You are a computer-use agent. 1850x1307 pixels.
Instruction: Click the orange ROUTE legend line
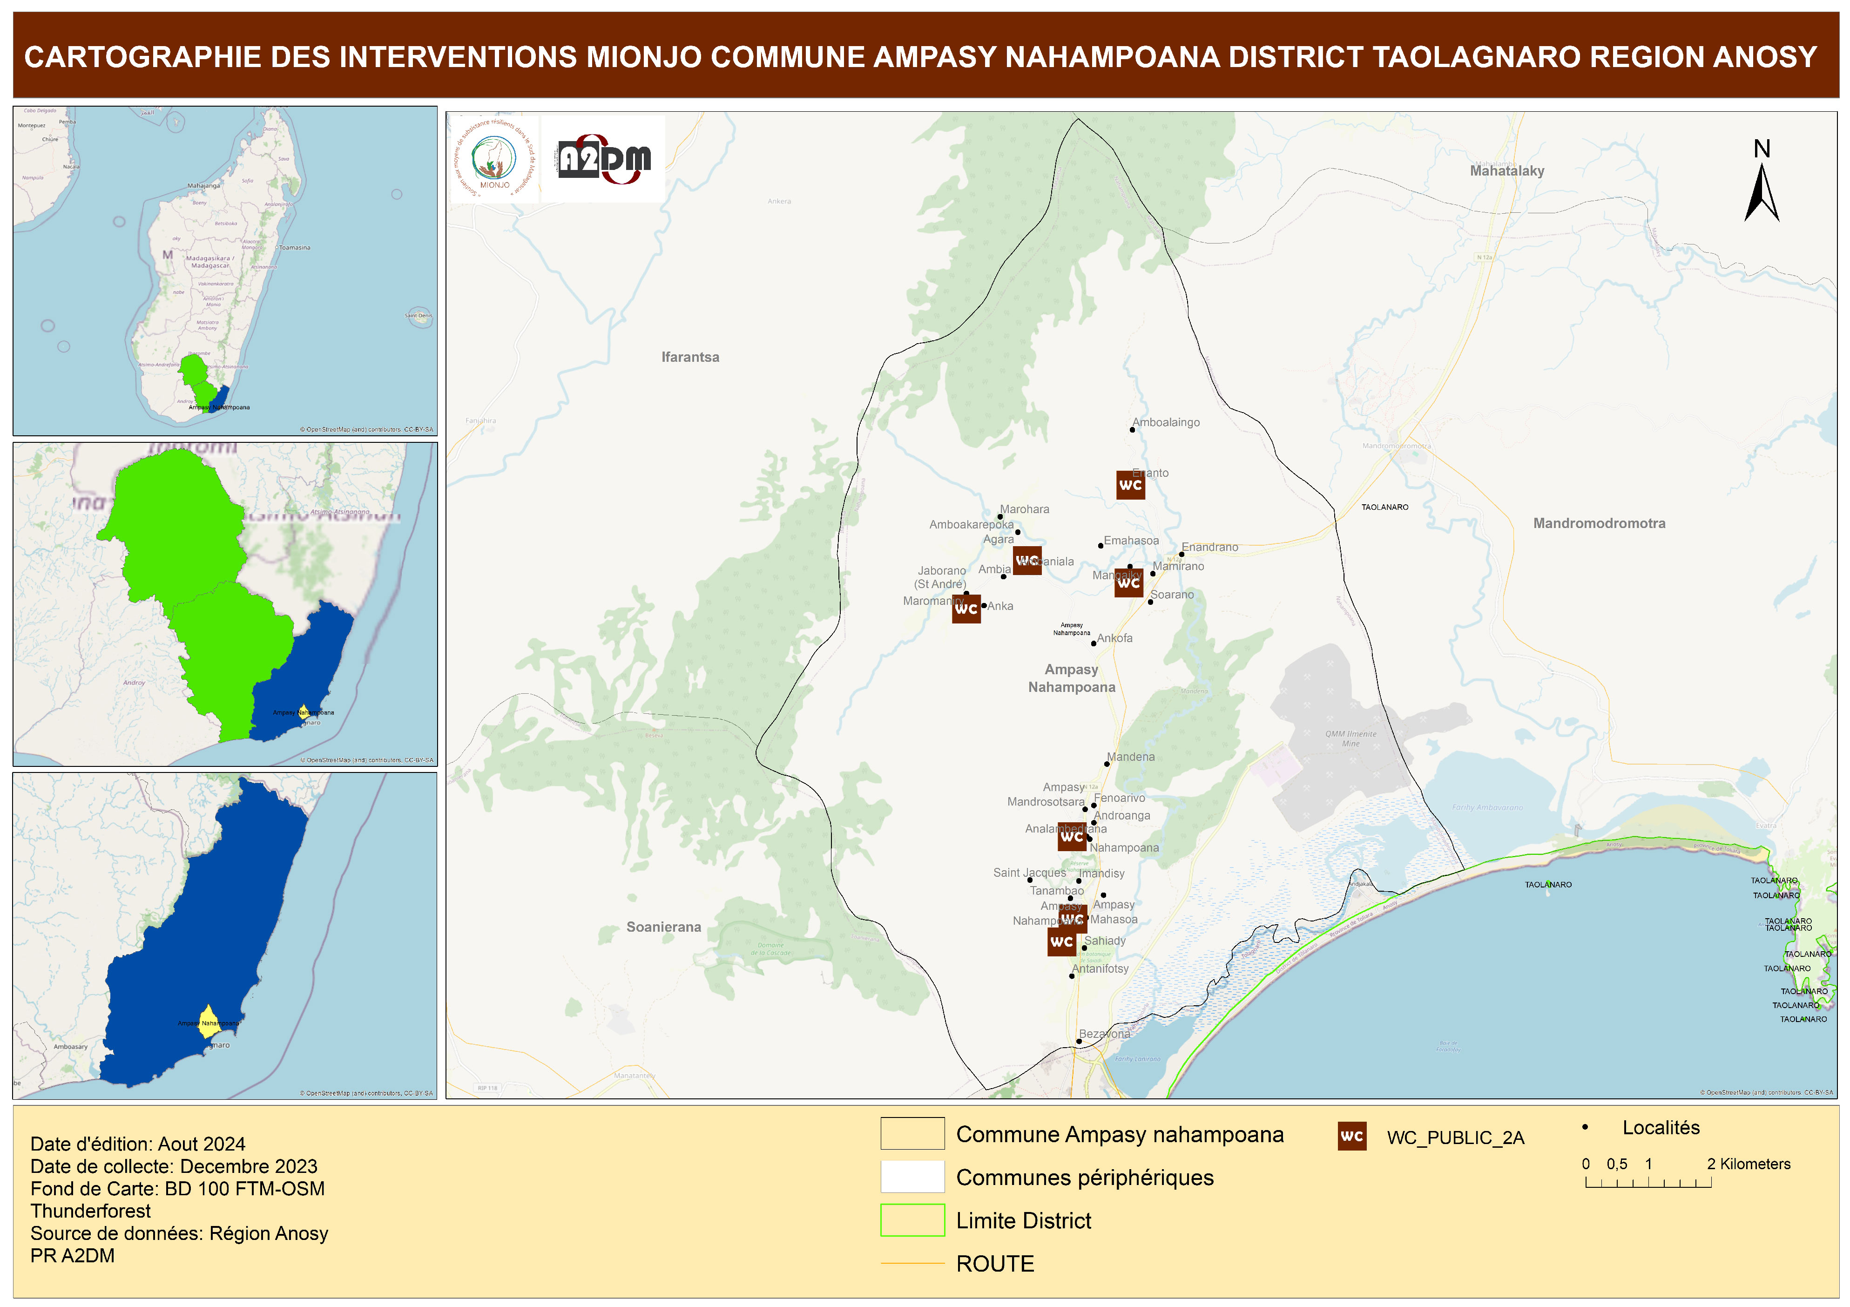912,1264
